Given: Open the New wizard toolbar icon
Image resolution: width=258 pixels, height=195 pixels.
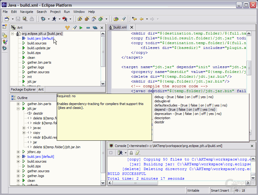Looking at the screenshot, I should point(7,19).
